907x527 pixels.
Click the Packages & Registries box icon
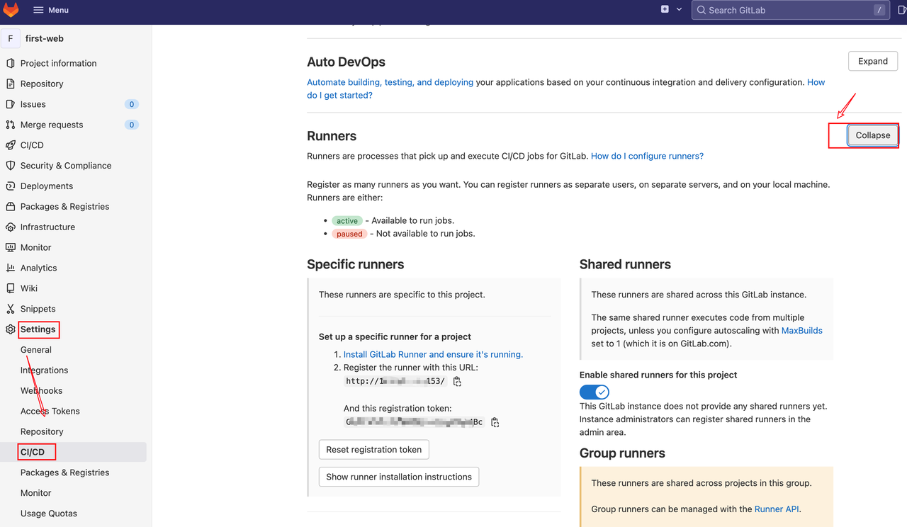10,207
